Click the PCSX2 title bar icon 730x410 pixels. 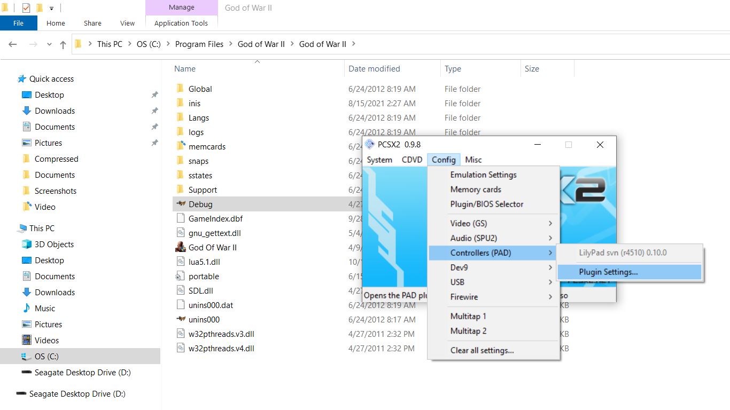[x=369, y=145]
